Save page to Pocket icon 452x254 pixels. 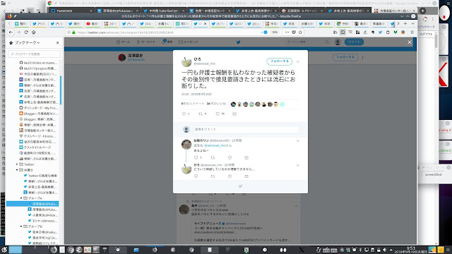pos(294,32)
